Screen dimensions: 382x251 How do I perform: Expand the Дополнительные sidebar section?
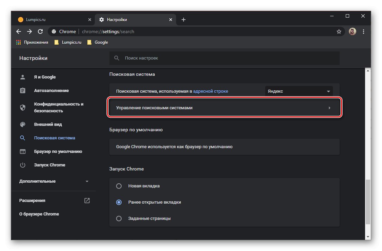tap(54, 181)
